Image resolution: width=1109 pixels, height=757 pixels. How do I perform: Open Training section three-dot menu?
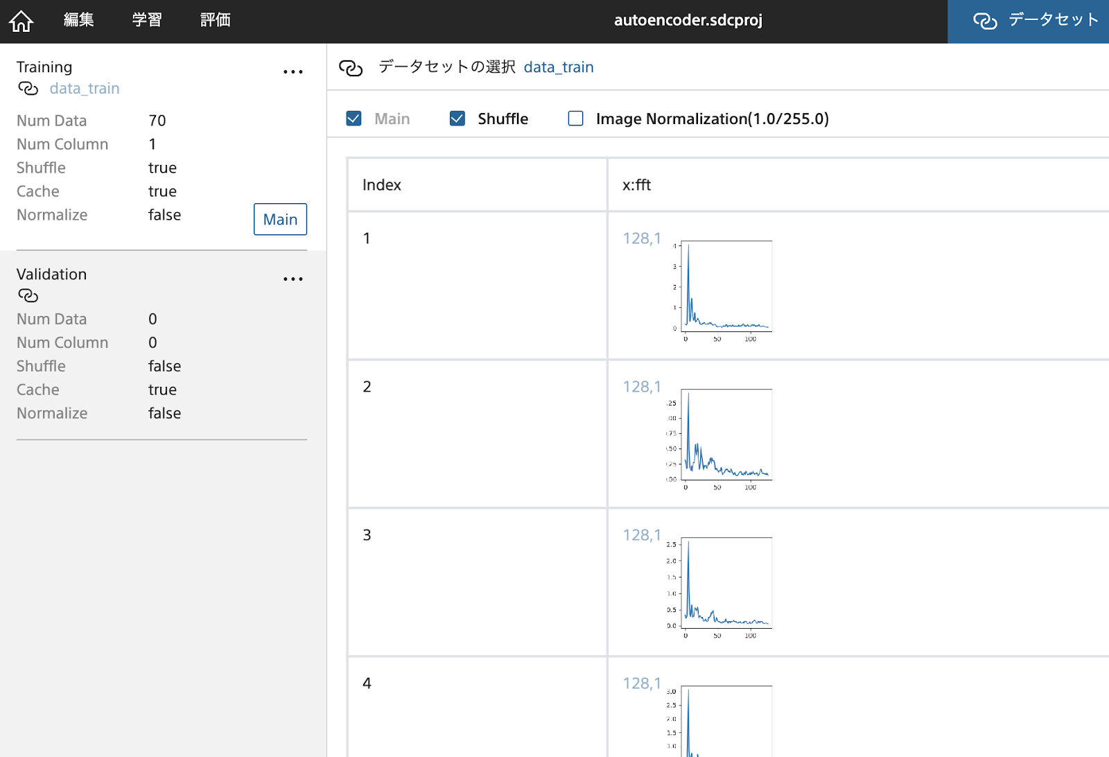[292, 72]
